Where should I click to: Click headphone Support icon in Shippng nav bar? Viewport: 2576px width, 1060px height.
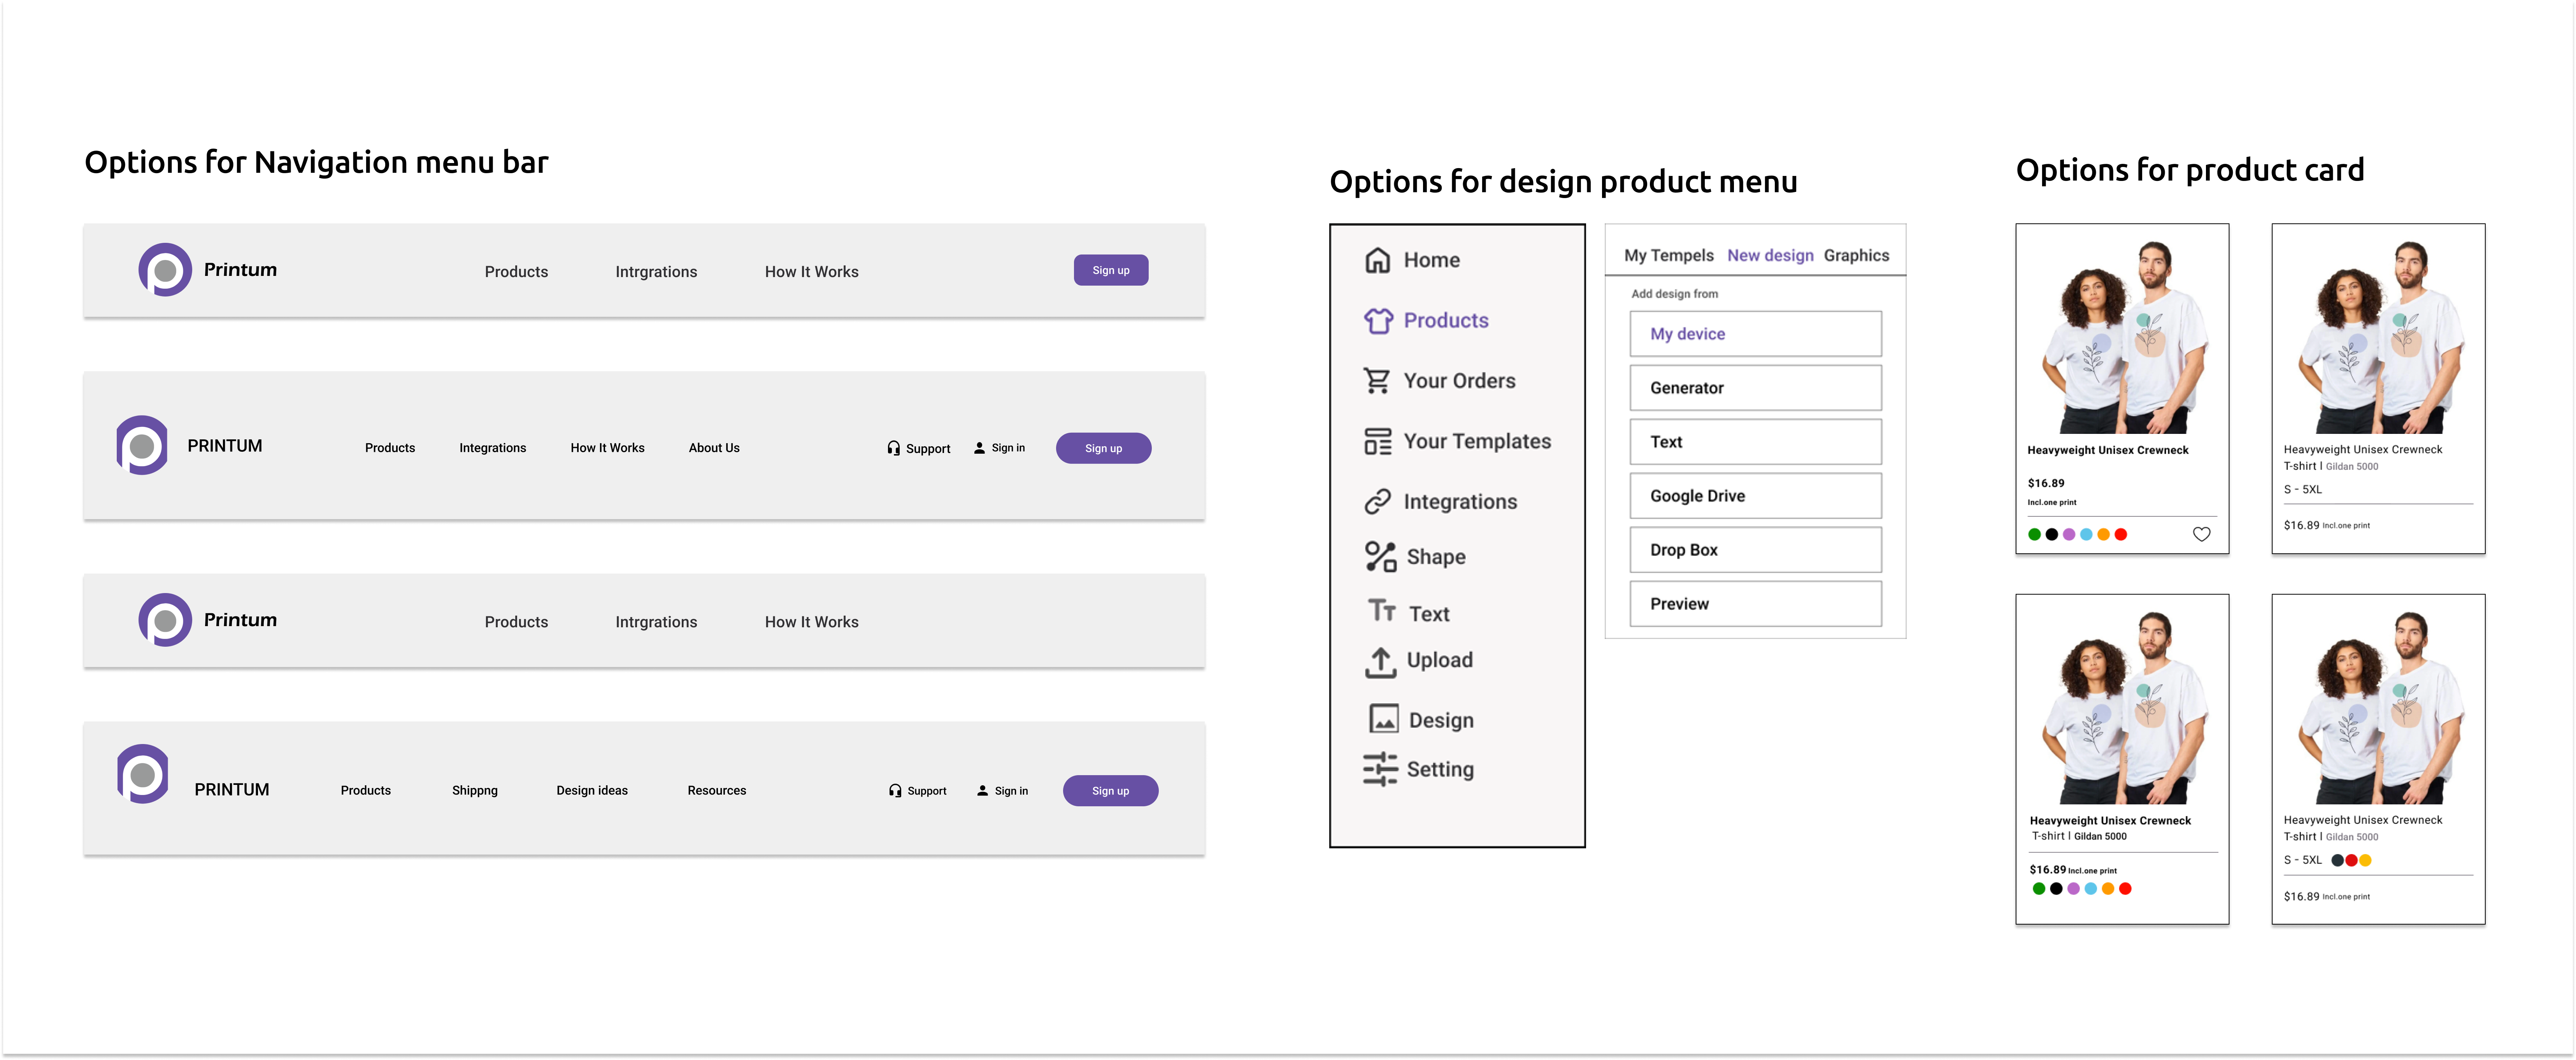(895, 791)
